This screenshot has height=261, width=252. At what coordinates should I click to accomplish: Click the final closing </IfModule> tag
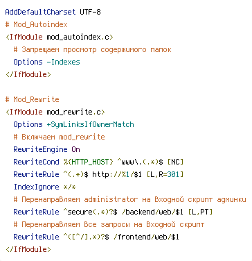(28, 249)
